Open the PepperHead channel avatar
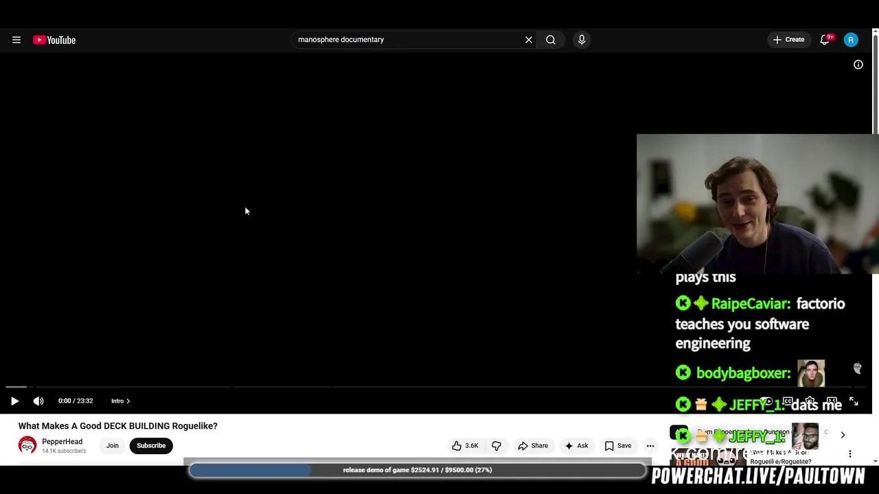The height and width of the screenshot is (494, 879). tap(27, 446)
